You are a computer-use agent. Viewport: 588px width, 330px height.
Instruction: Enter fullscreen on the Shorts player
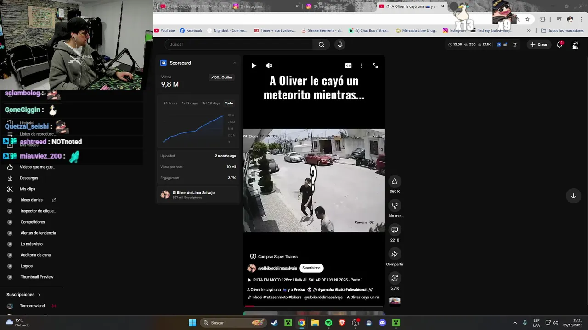click(x=375, y=66)
